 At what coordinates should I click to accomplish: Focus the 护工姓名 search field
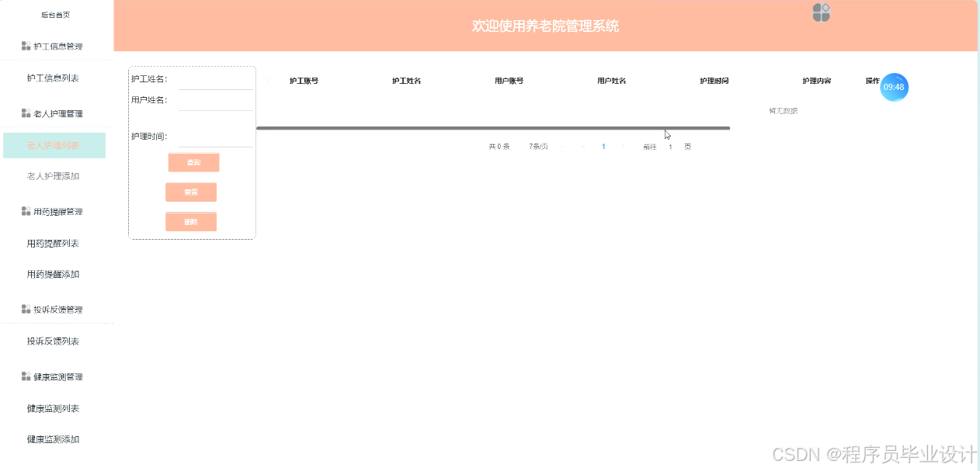(216, 79)
